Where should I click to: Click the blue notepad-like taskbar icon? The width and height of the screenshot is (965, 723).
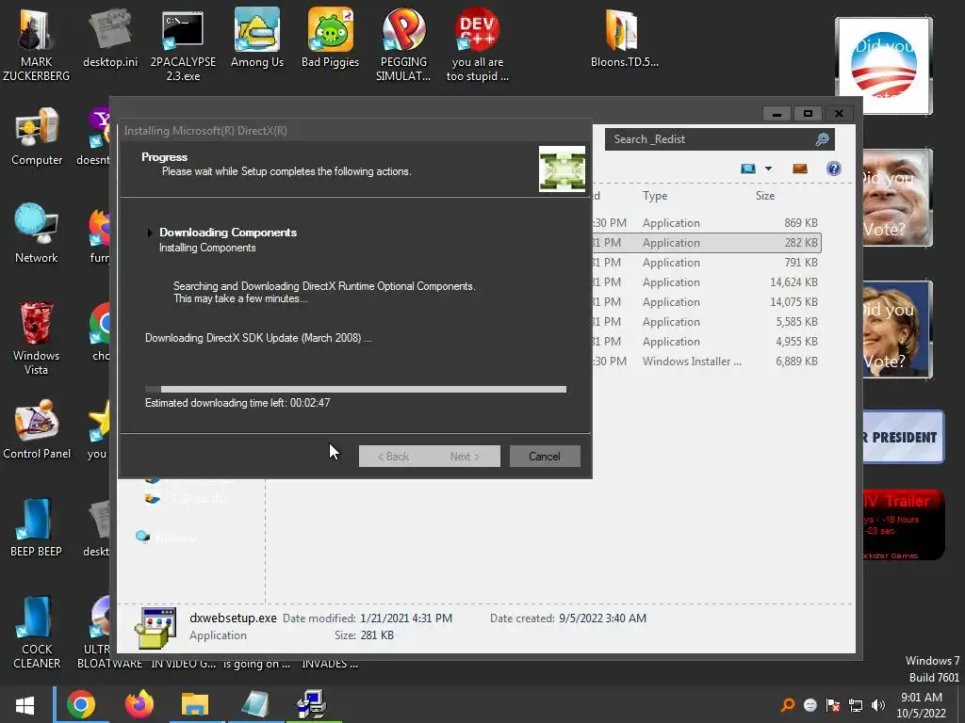pos(254,704)
